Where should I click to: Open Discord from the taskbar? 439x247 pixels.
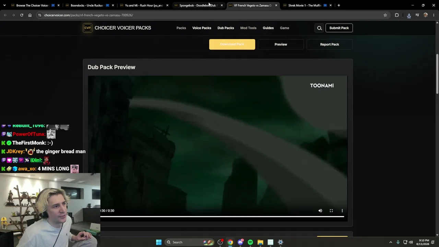point(240,242)
